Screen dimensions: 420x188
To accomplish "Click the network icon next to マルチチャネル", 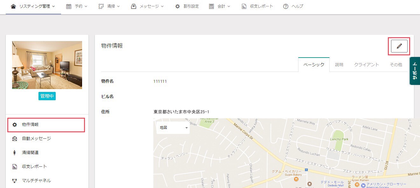I will (14, 181).
